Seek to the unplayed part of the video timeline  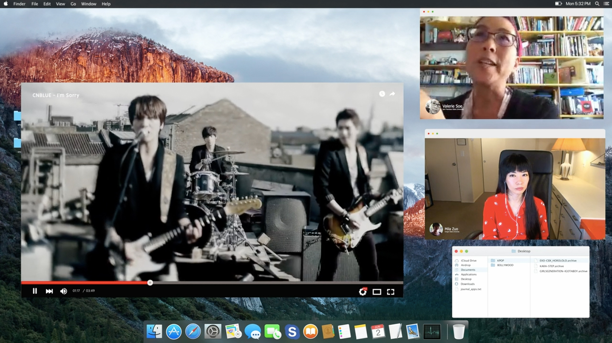coord(278,282)
